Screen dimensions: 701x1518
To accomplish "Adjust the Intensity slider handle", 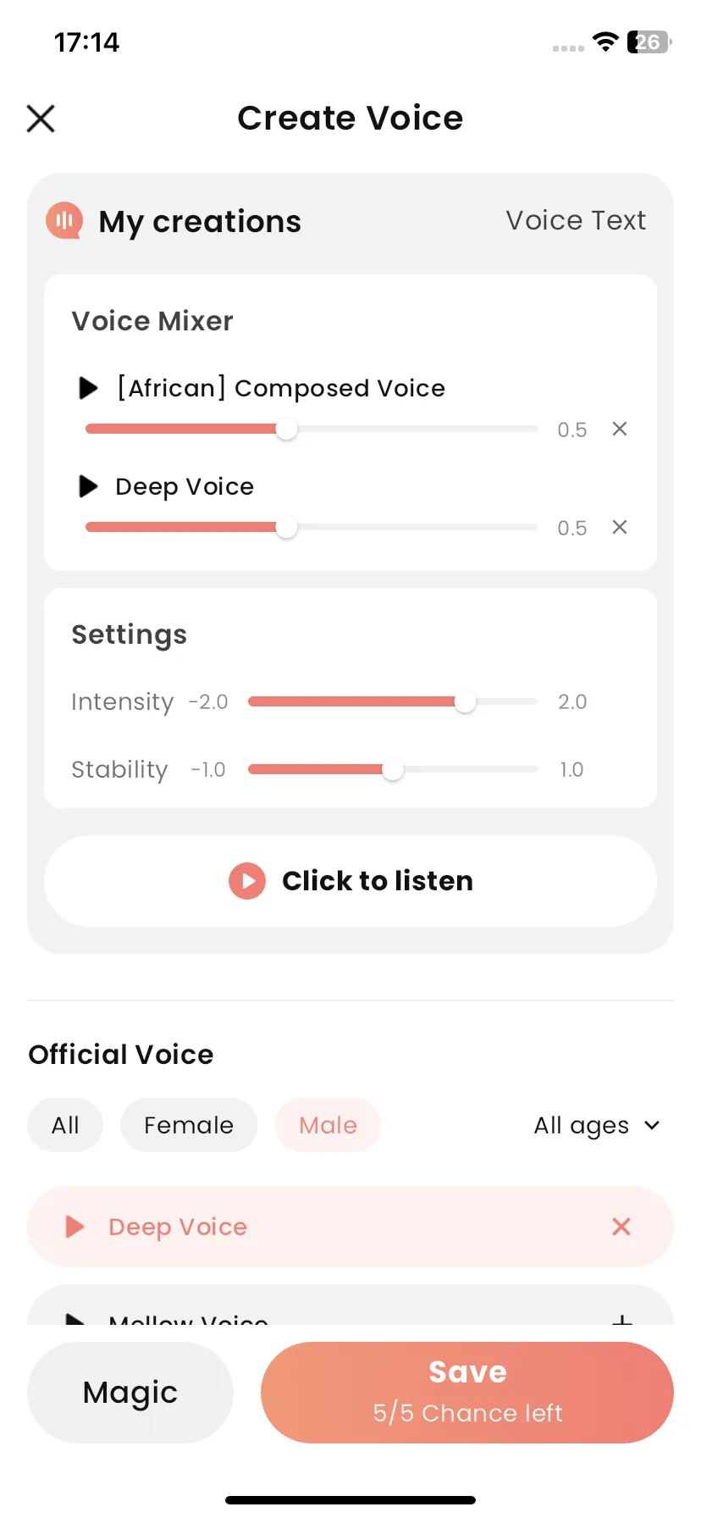I will click(465, 702).
